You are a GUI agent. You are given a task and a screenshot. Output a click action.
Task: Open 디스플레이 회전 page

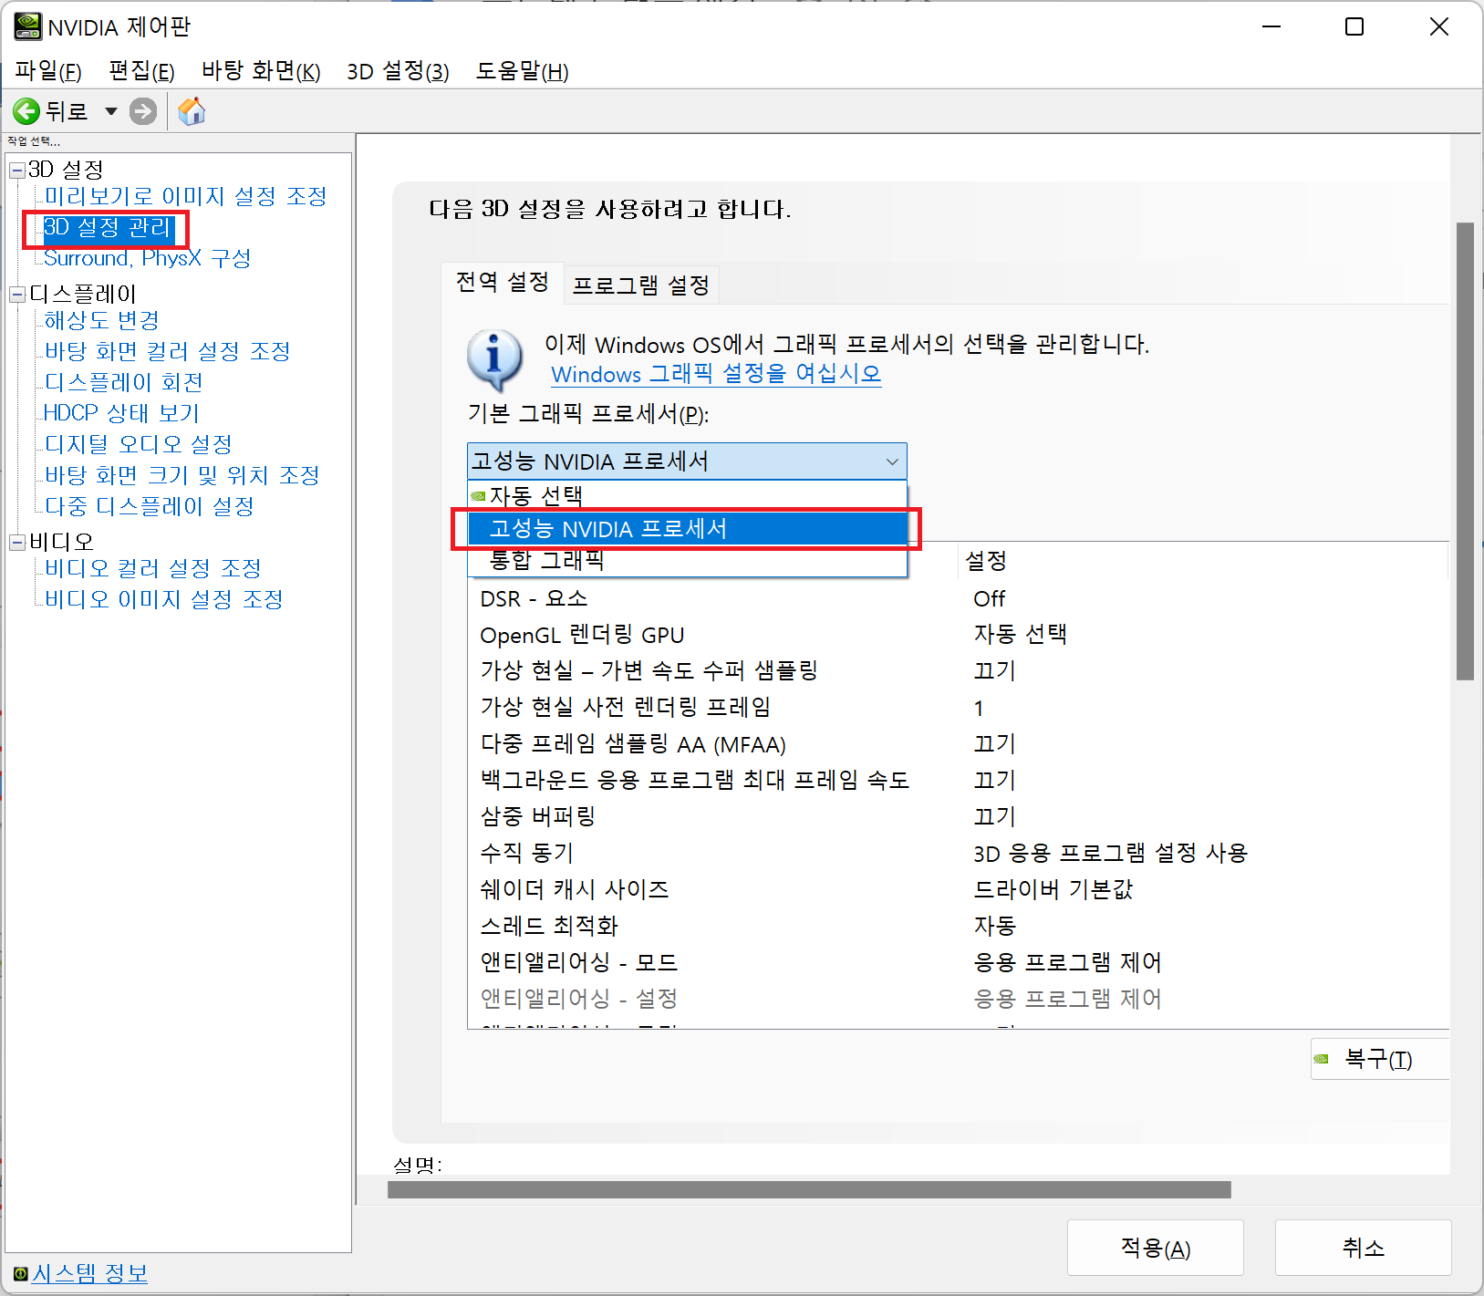coord(124,382)
